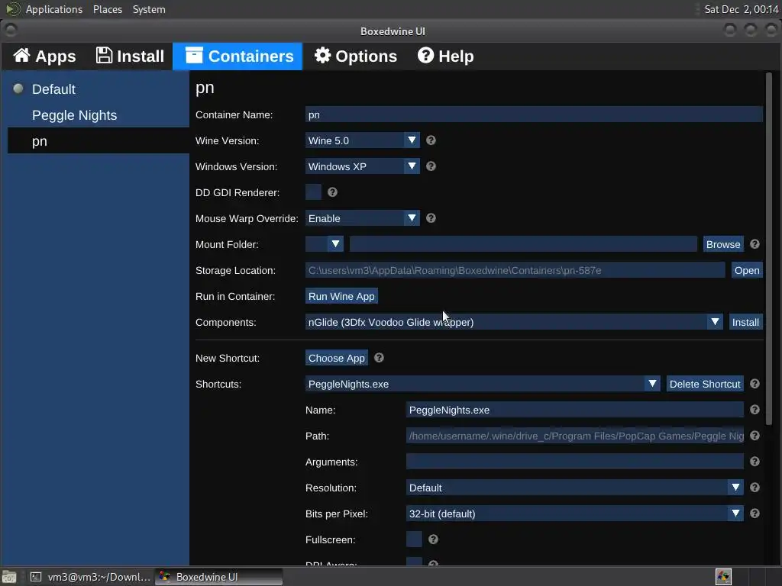Click the Default container radio indicator

click(18, 89)
